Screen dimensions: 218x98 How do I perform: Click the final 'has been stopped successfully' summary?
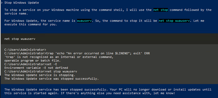coord(108,91)
